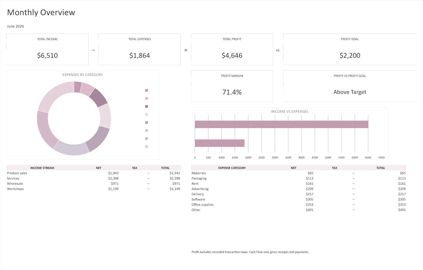
Task: Select the Product sales row label
Action: 17,173
